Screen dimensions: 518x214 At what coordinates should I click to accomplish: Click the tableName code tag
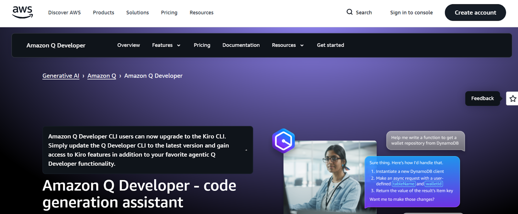coord(404,184)
